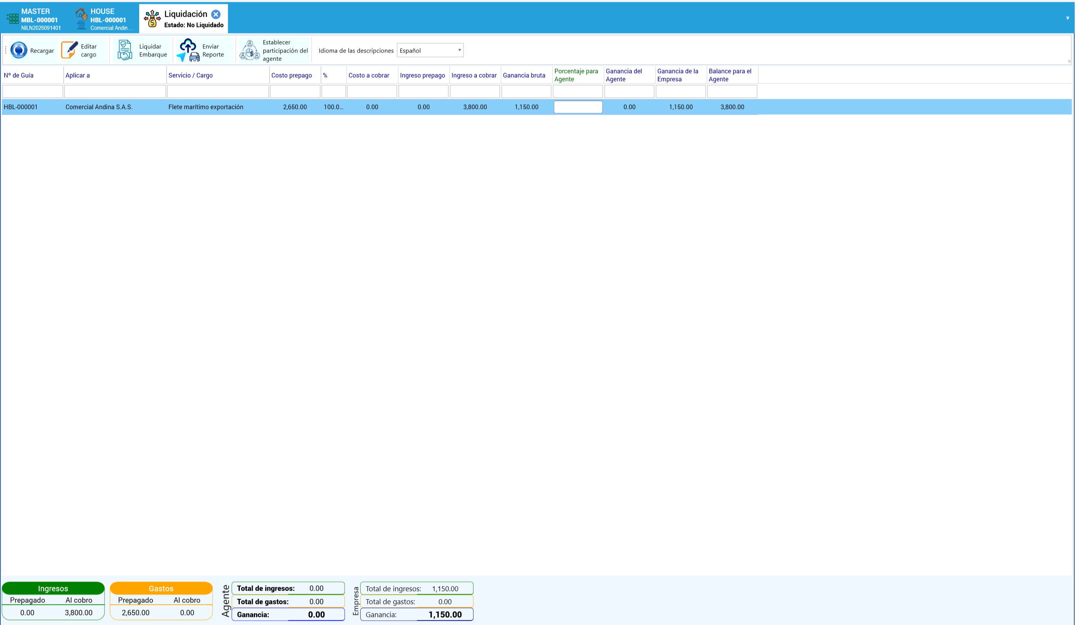Sort by Aplicar a column header
The width and height of the screenshot is (1075, 625).
[115, 75]
